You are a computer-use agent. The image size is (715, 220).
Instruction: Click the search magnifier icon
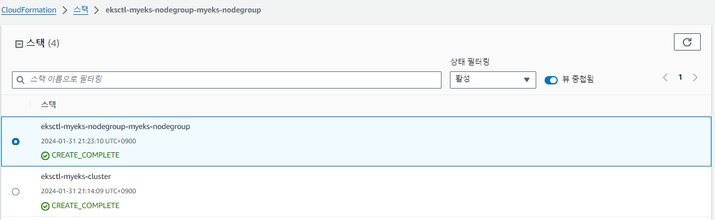pyautogui.click(x=21, y=79)
